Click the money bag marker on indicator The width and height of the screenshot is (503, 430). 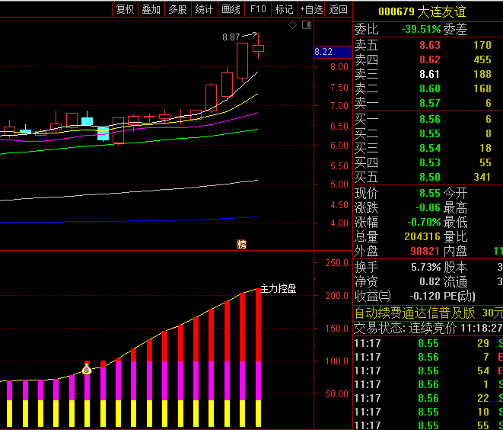click(x=87, y=368)
